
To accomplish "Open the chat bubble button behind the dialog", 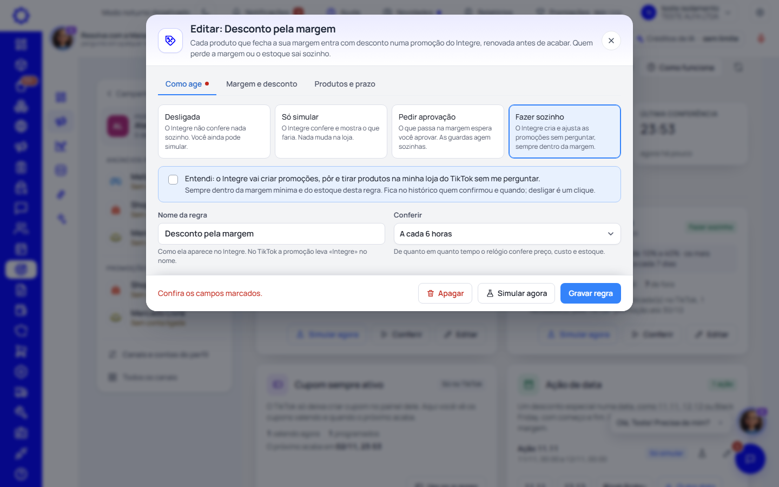I will click(x=750, y=459).
